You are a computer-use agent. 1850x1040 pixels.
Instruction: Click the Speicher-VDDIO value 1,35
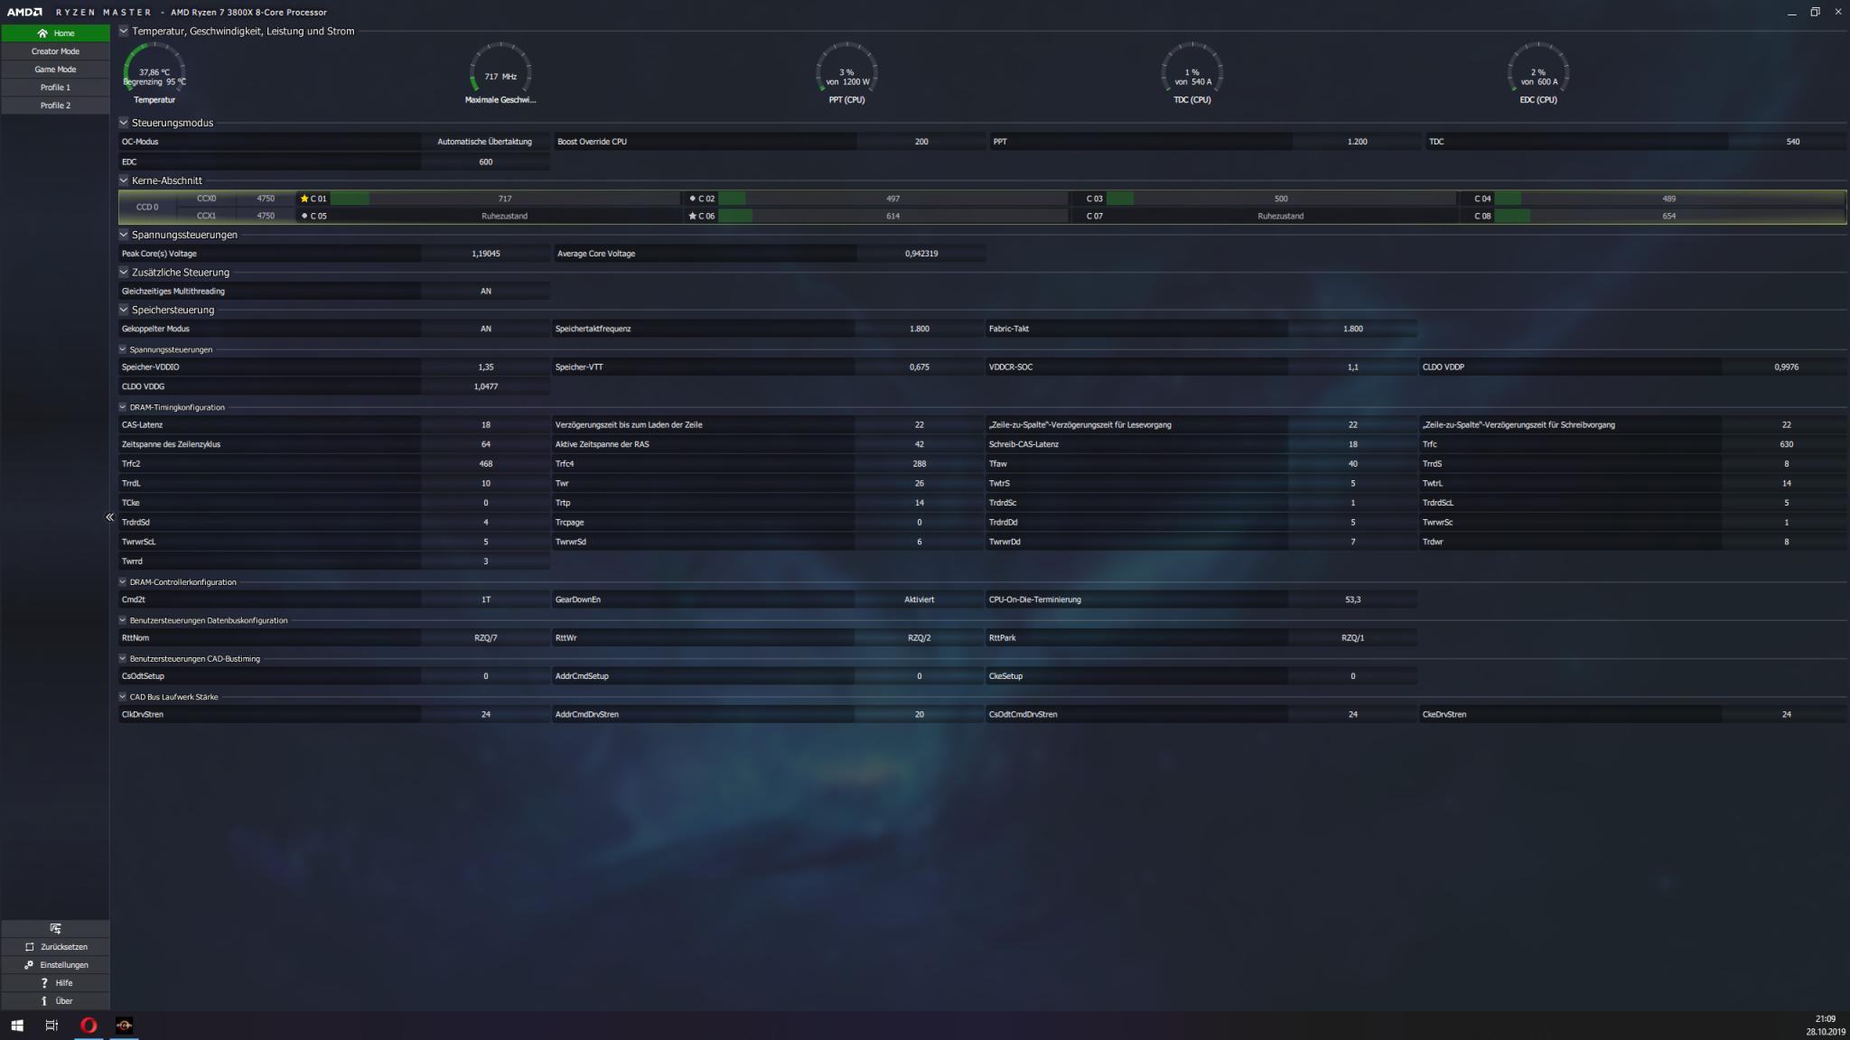coord(485,367)
